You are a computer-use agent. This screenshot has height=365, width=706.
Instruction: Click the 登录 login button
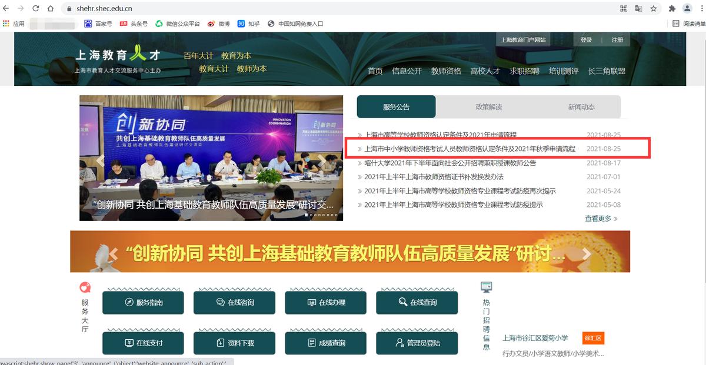pos(587,39)
